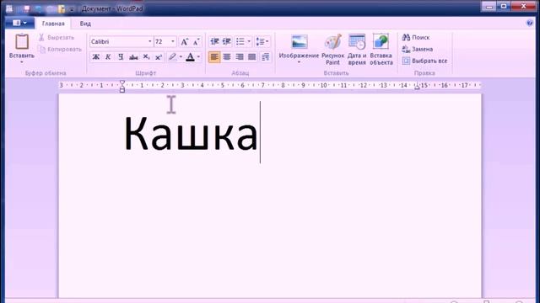Select justify text alignment
This screenshot has width=540, height=303.
[252, 57]
